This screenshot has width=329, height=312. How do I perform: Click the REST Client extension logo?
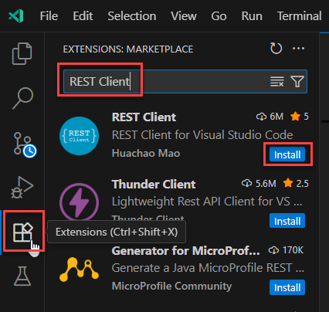[79, 136]
